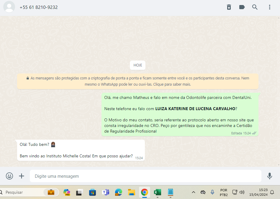Delete conversation using the trash icon
280x199 pixels.
(229, 7)
